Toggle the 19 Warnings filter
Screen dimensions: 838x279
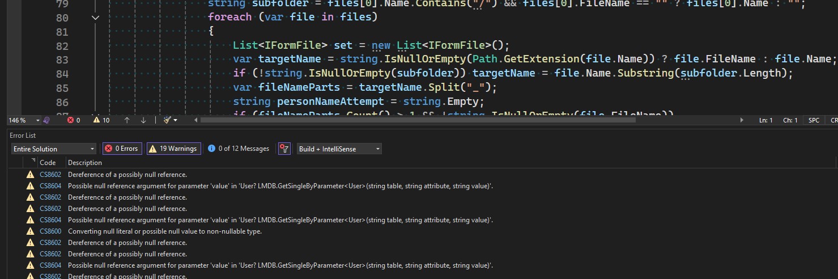173,149
